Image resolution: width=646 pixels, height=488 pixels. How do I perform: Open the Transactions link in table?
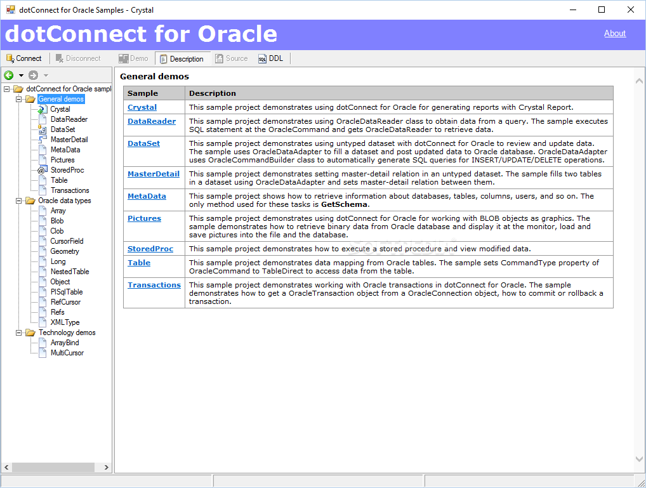[154, 285]
